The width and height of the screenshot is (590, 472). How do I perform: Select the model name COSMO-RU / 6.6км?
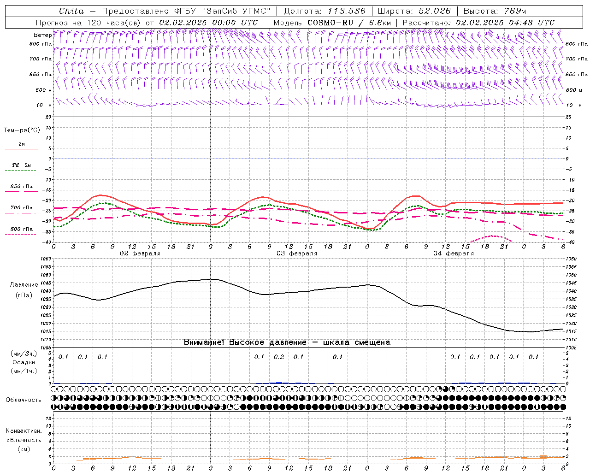348,22
